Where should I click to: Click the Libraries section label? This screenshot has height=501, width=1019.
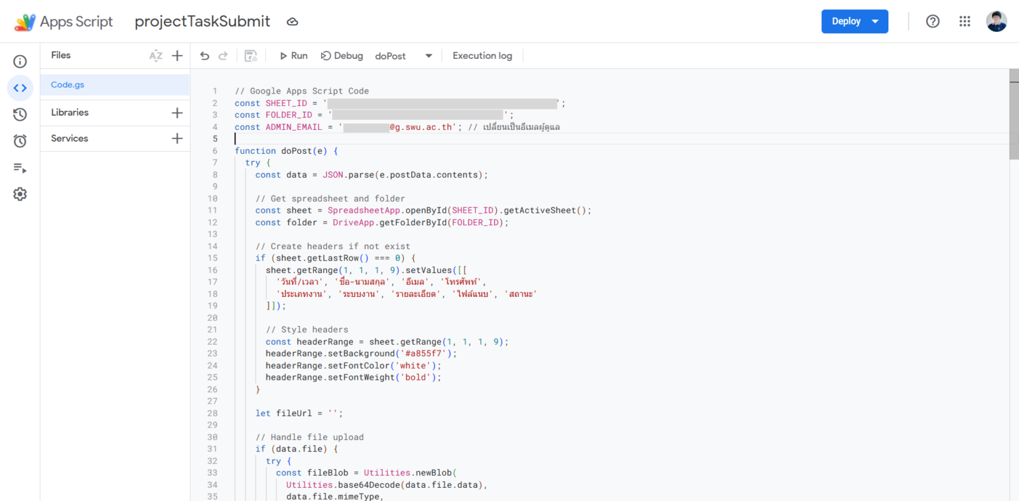tap(70, 113)
